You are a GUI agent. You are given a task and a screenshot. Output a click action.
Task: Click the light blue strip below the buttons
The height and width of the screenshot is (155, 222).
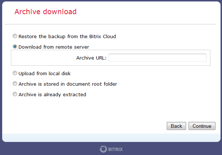111,138
